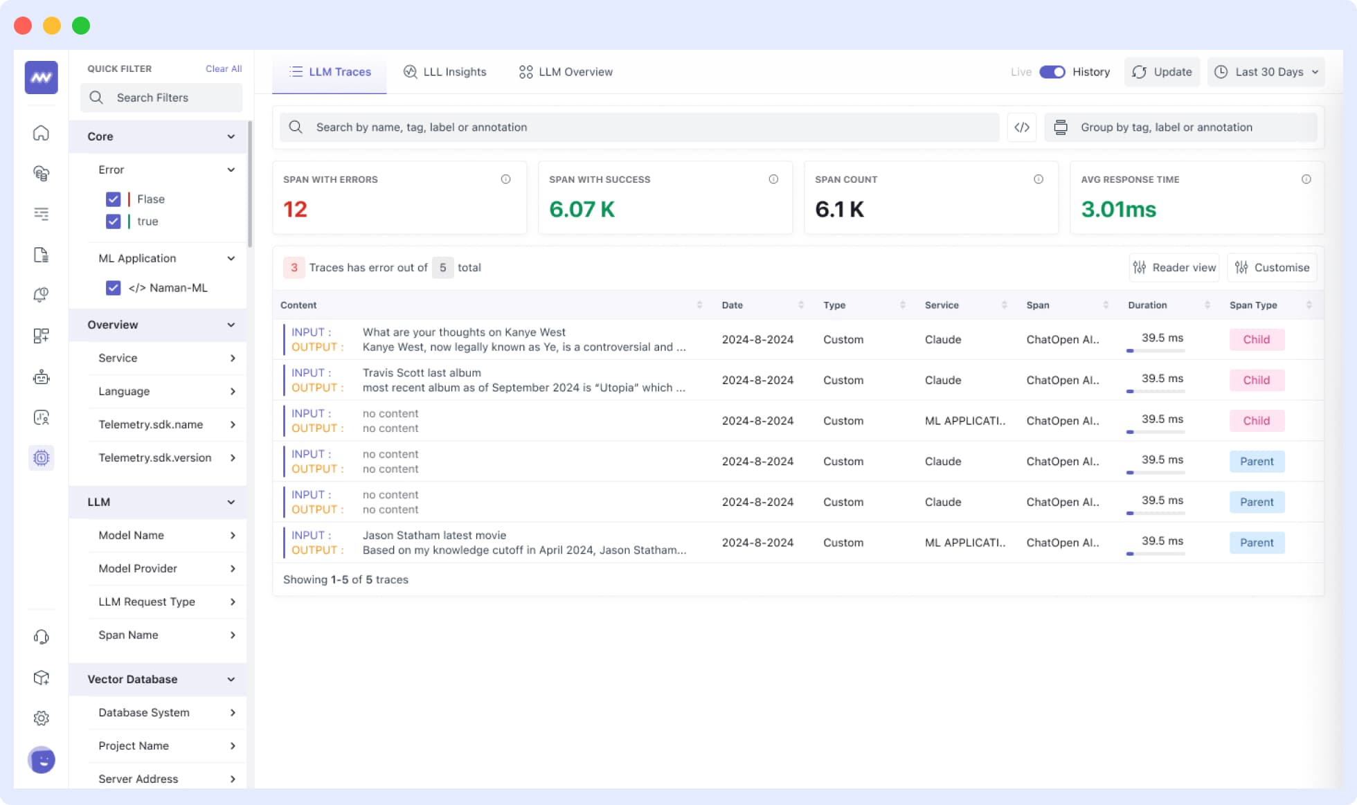
Task: Open the chip icon highlighted in sidebar
Action: 41,458
